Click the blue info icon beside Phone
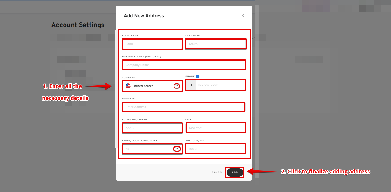Viewport: 391px width, 192px height. coord(198,77)
